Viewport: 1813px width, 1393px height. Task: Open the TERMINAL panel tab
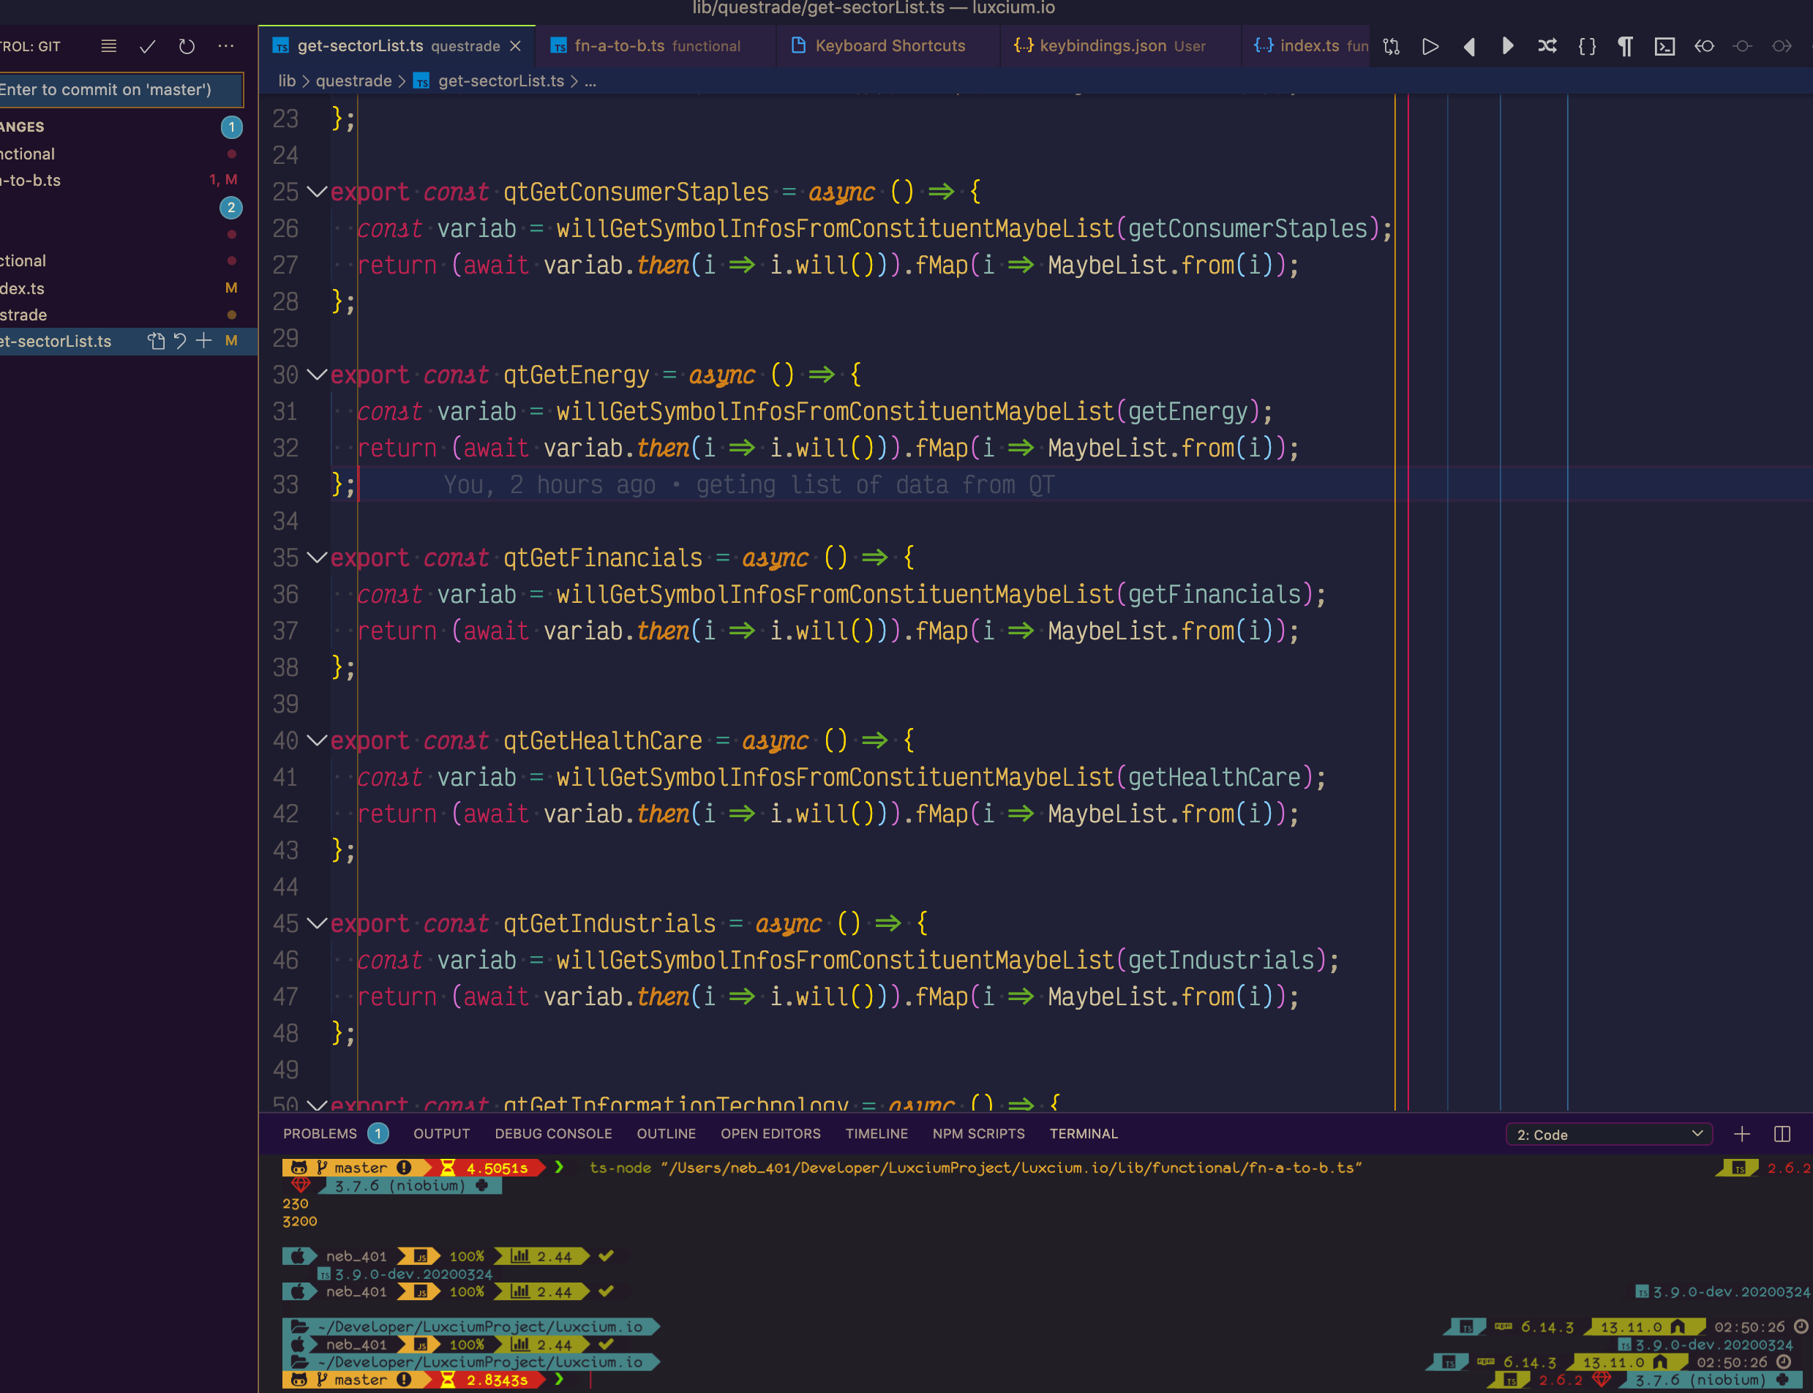tap(1084, 1133)
